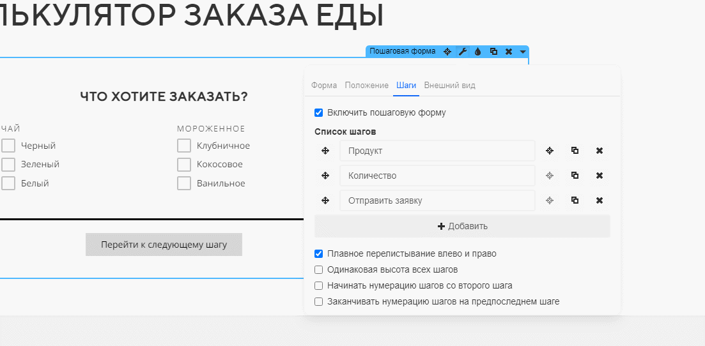Select the Шаги tab
The image size is (705, 346).
pos(406,86)
